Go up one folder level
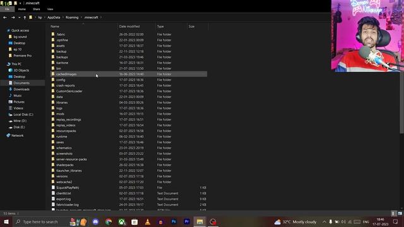Screen dimensions: 404x227 (x=25, y=18)
